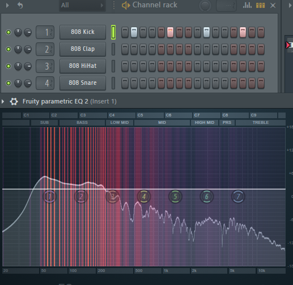The height and width of the screenshot is (285, 293).
Task: Toggle step sequencer view icon
Action: pyautogui.click(x=260, y=5)
